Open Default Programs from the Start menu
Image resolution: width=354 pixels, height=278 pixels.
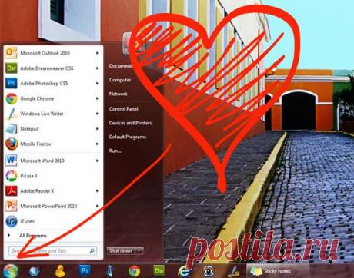tap(128, 137)
